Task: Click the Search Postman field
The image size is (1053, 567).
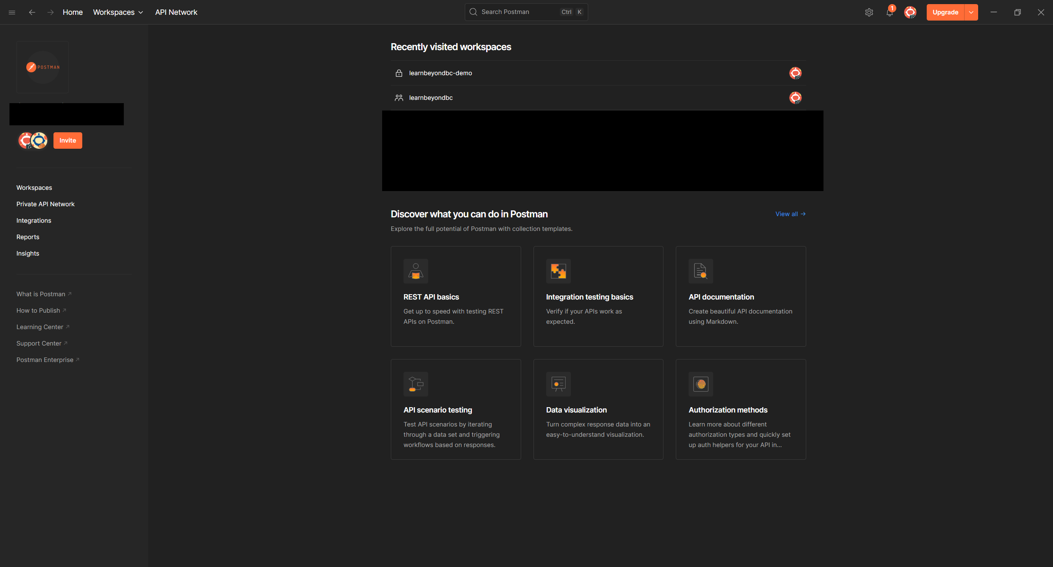Action: point(520,12)
